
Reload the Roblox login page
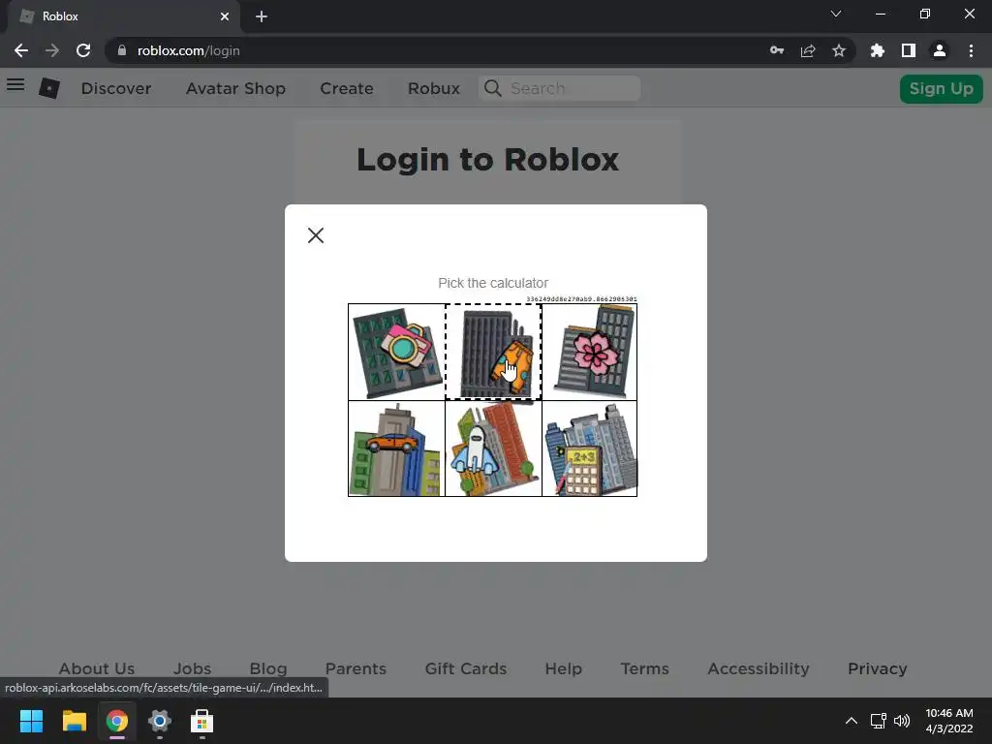coord(83,50)
